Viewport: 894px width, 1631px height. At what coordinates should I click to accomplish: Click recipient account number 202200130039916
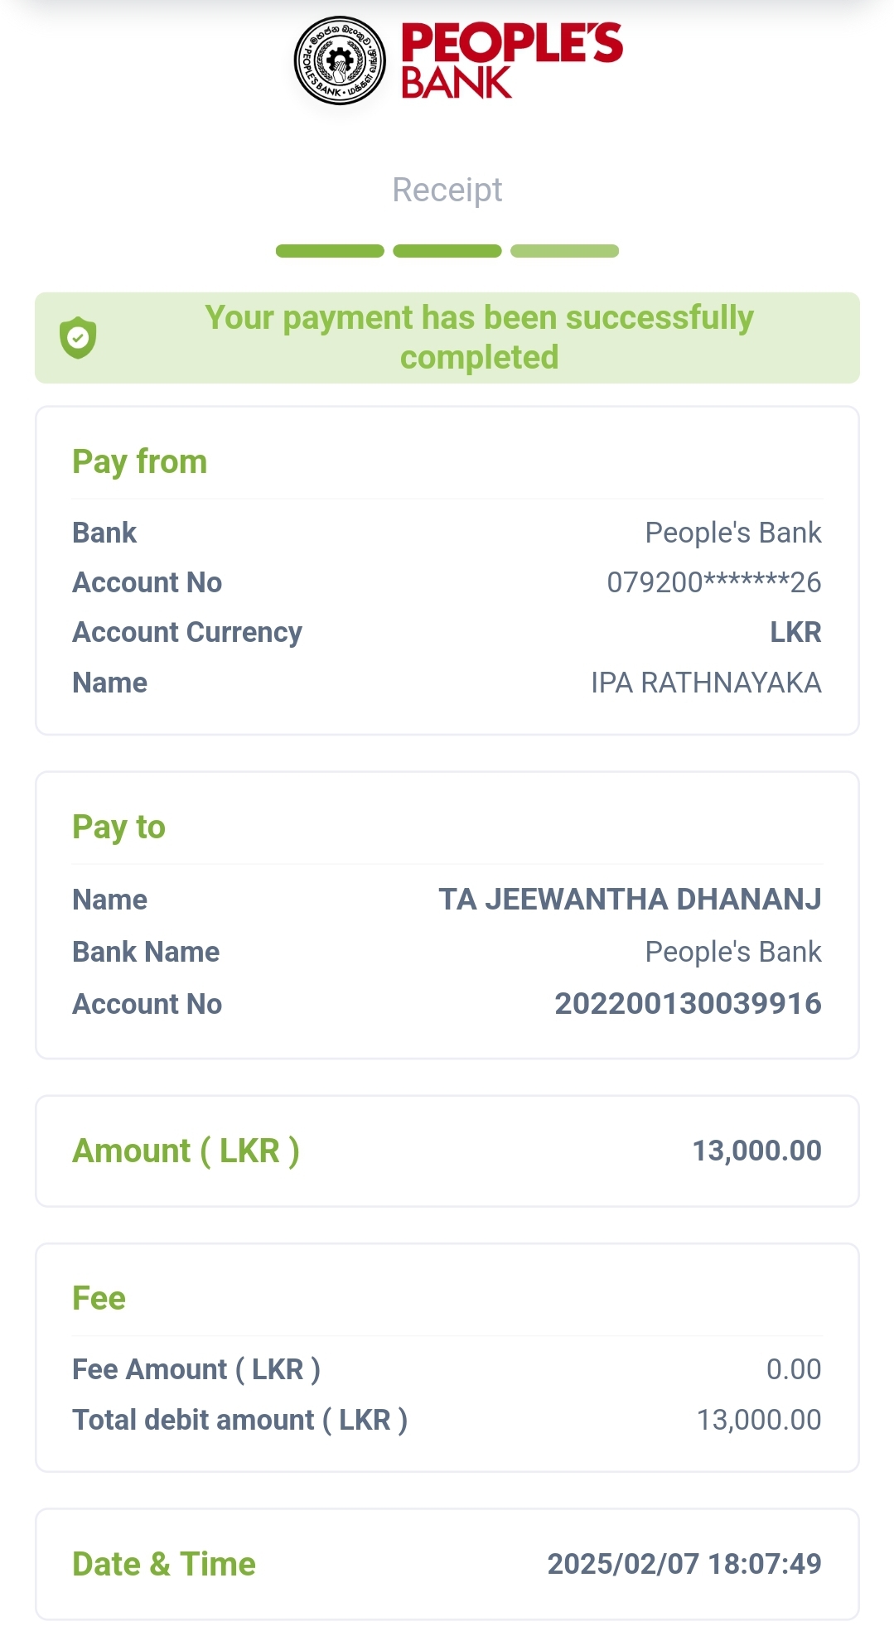688,1004
